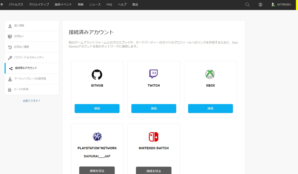
Task: Open the user account avatar icon
Action: click(x=273, y=4)
